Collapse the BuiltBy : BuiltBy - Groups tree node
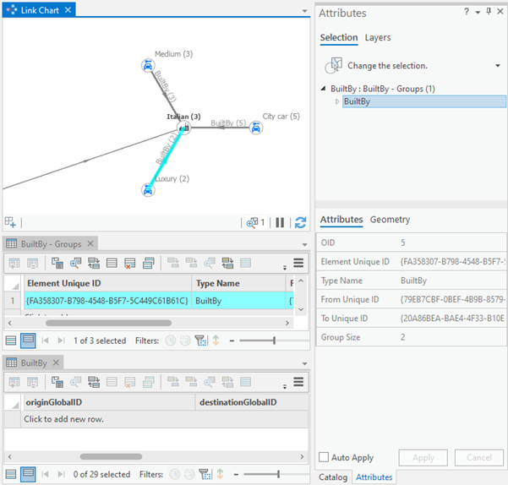Viewport: 508px width, 485px height. pos(324,89)
